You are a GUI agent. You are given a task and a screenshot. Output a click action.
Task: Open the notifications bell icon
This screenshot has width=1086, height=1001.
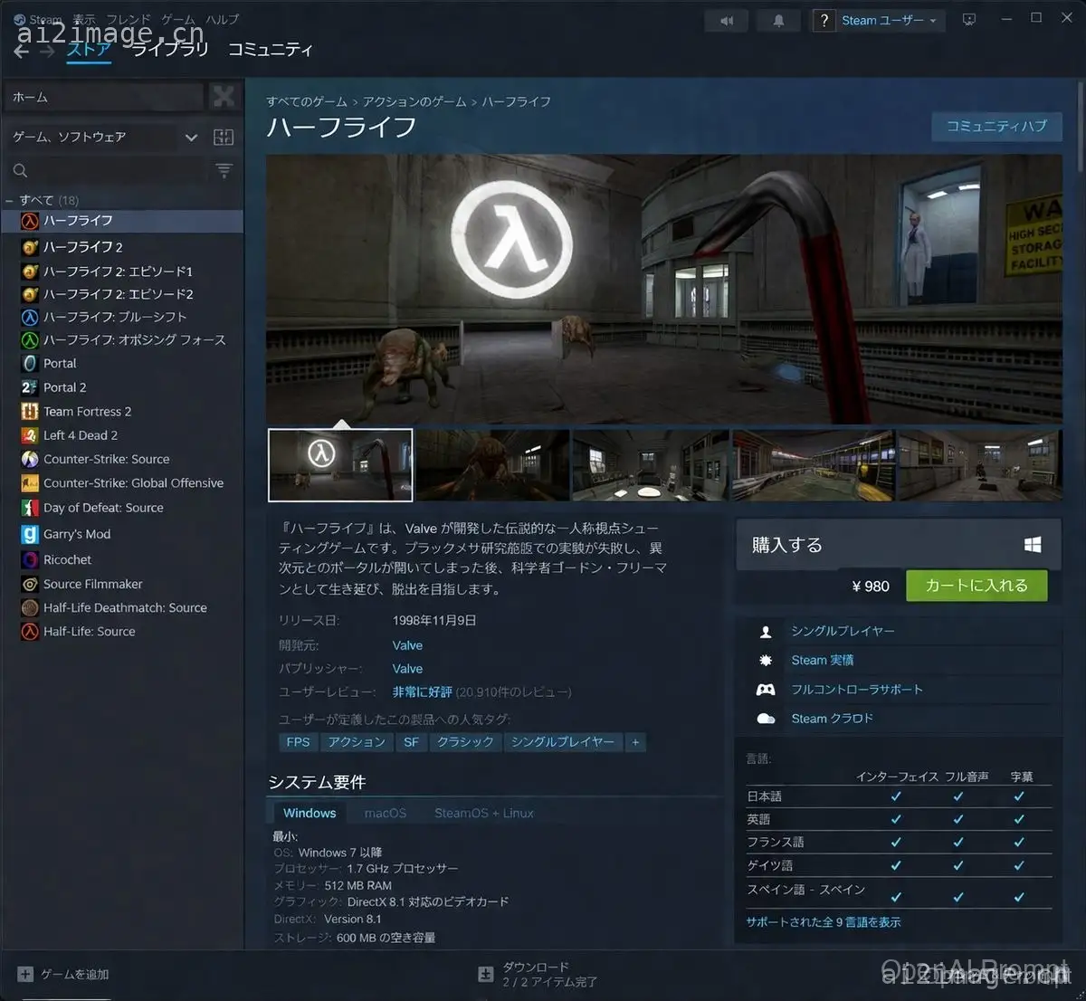click(x=778, y=21)
